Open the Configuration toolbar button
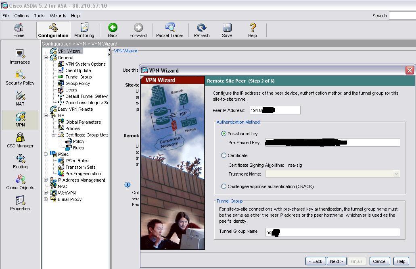Screen dimensions: 416x269 53,30
